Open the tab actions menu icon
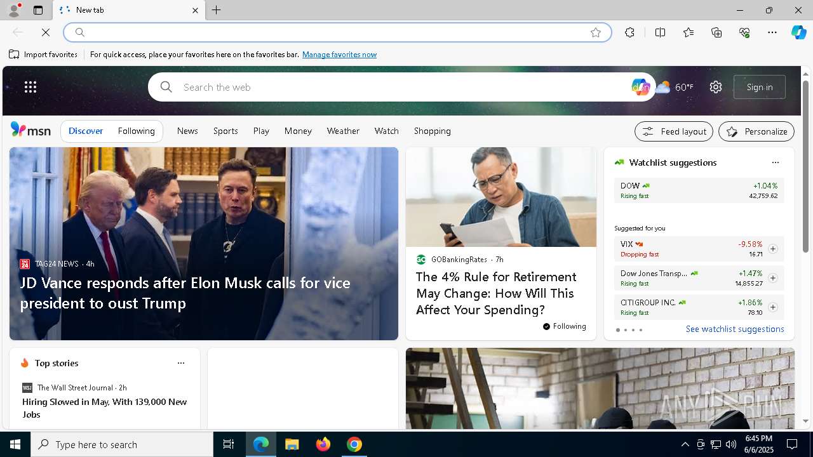Image resolution: width=813 pixels, height=457 pixels. 38,10
